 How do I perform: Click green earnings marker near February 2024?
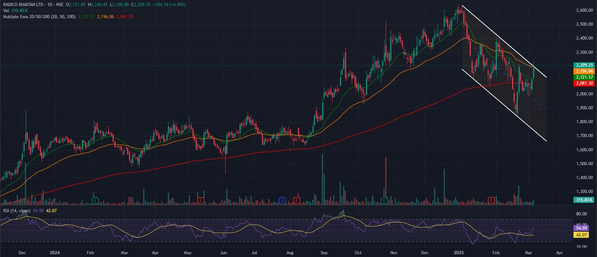pos(95,200)
